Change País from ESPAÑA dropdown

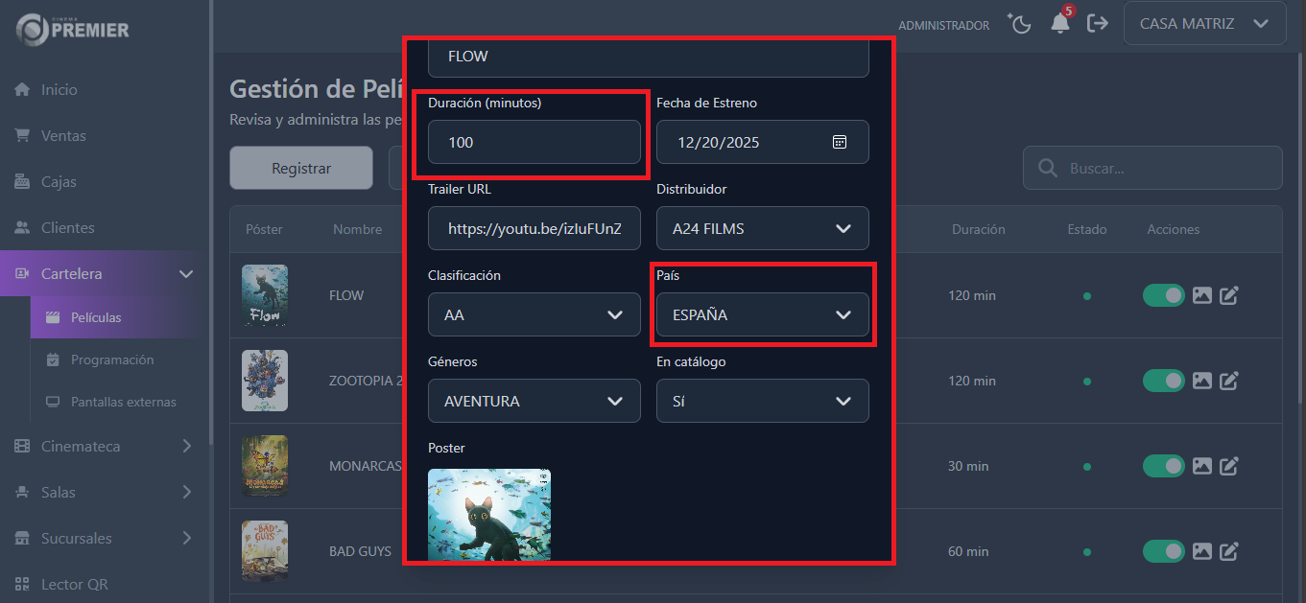pyautogui.click(x=763, y=314)
